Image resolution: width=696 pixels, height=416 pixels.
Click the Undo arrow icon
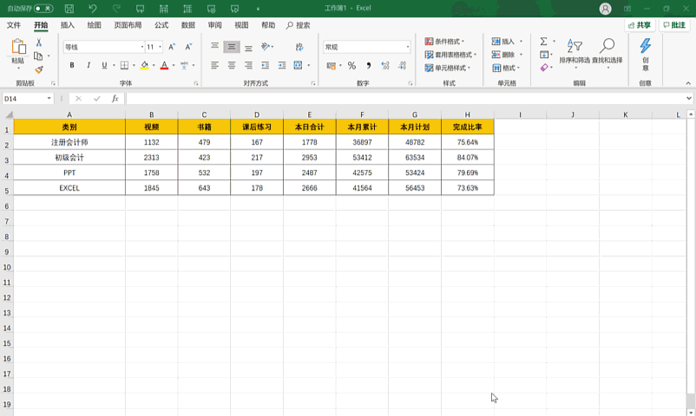coord(92,9)
